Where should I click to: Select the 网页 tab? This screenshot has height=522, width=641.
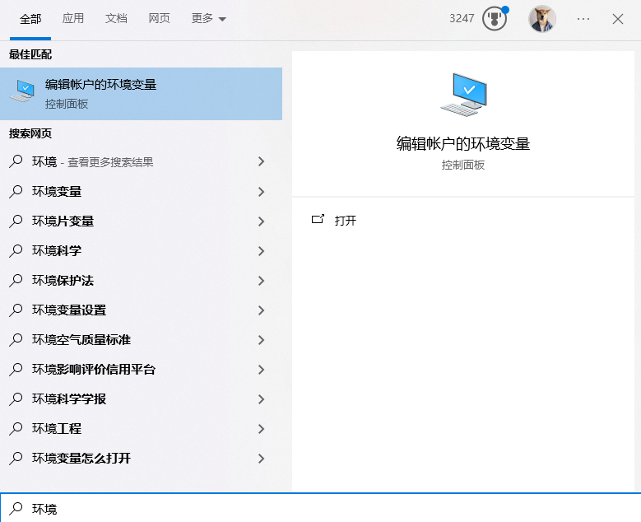click(x=160, y=19)
